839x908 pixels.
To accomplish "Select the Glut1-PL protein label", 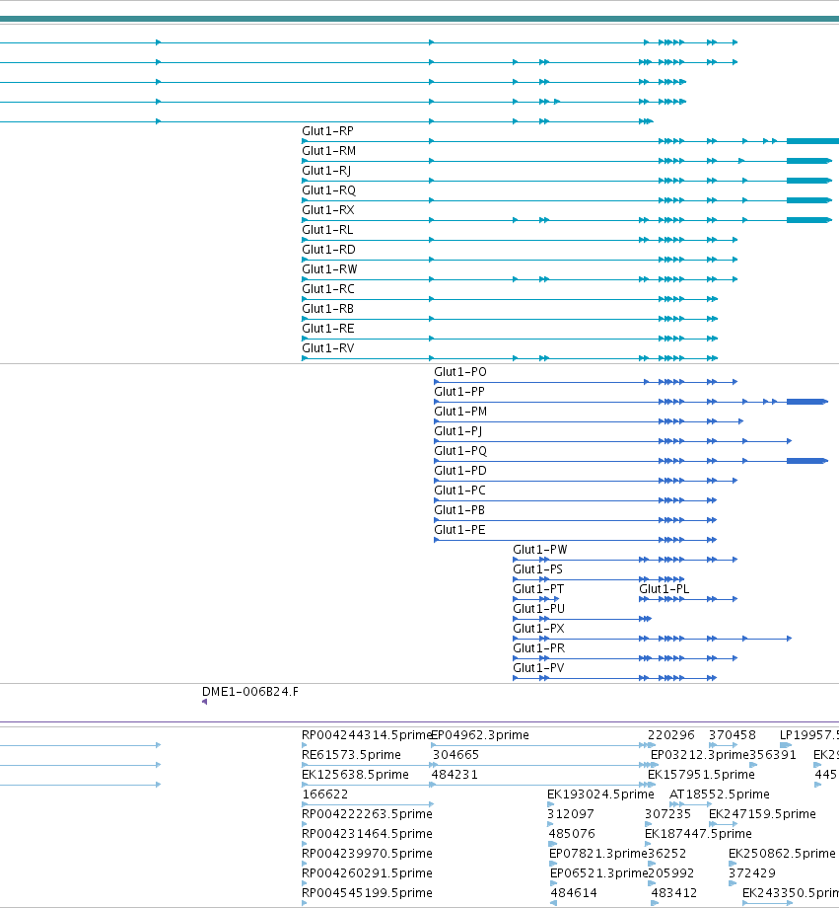I will pos(664,588).
